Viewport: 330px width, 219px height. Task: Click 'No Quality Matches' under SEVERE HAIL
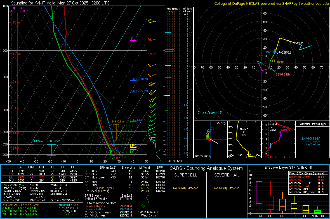coord(227,188)
